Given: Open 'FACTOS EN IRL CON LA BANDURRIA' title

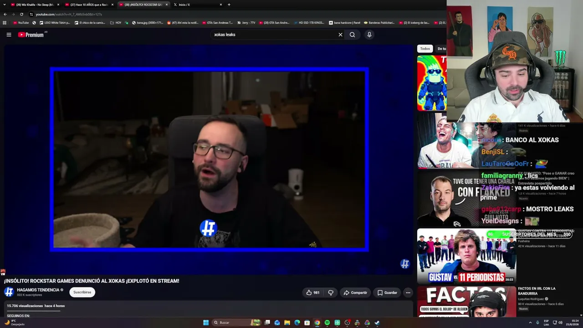Looking at the screenshot, I should click(x=537, y=291).
